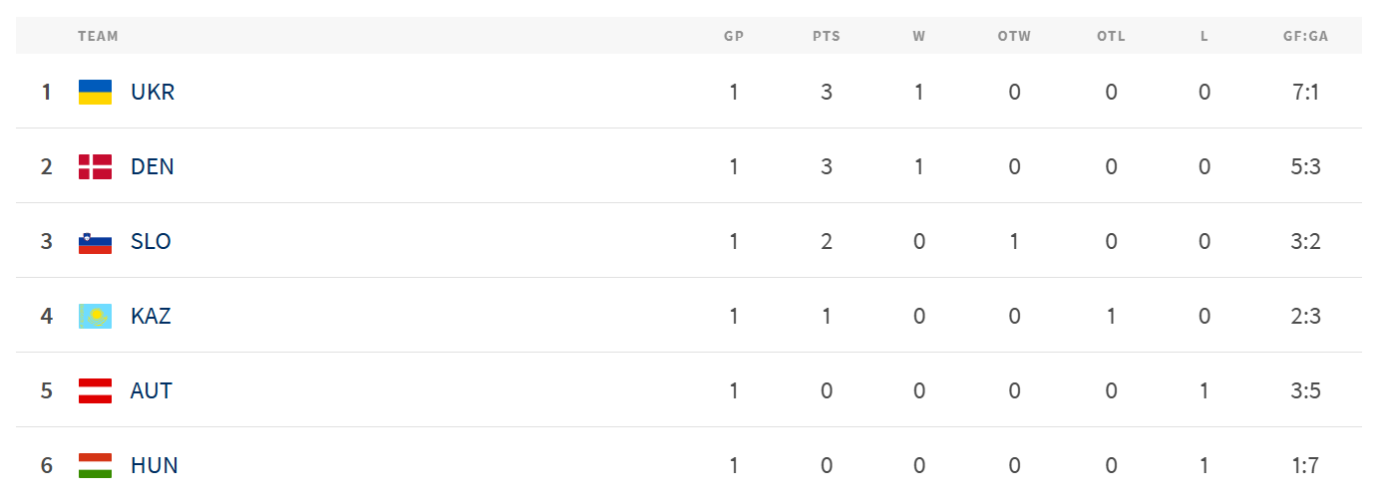Click the PTS column header

(x=826, y=36)
